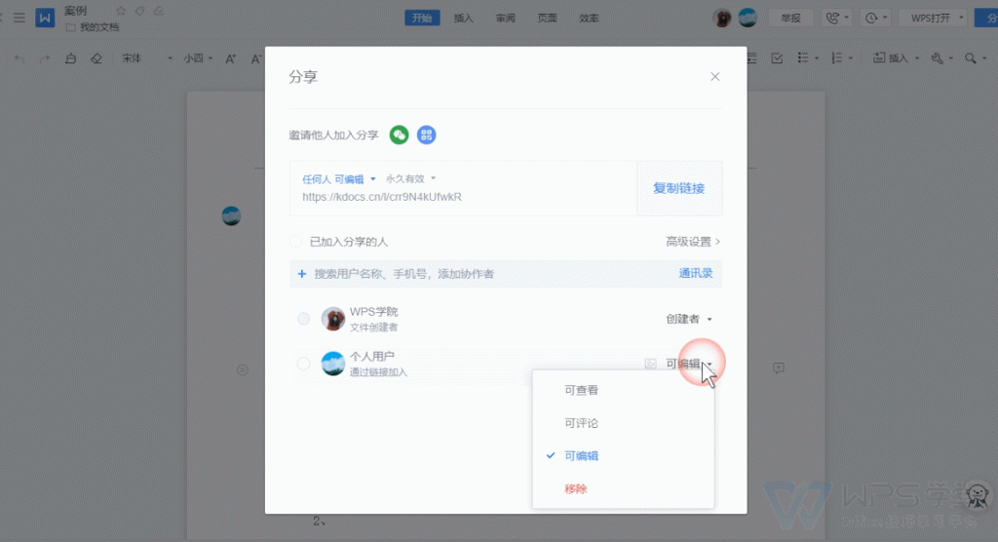Choose 可评论 from the permission menu
Screen dimensions: 998x542
click(x=581, y=423)
